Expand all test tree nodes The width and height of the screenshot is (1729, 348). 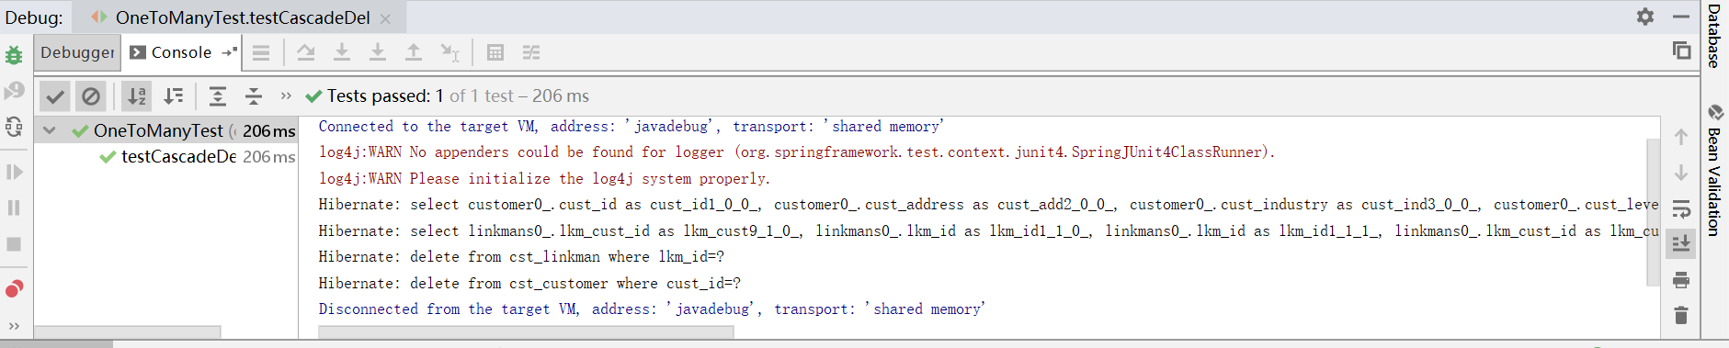point(218,95)
